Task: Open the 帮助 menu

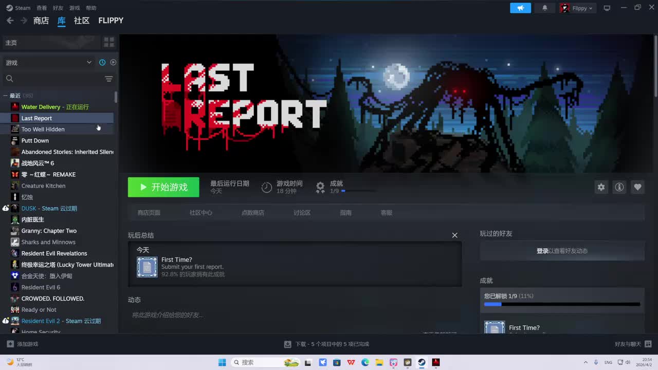Action: [91, 8]
